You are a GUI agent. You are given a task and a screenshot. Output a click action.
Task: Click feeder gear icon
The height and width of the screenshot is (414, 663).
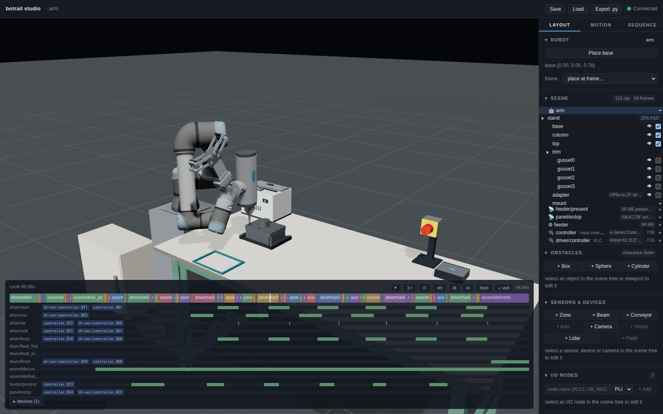coord(550,225)
